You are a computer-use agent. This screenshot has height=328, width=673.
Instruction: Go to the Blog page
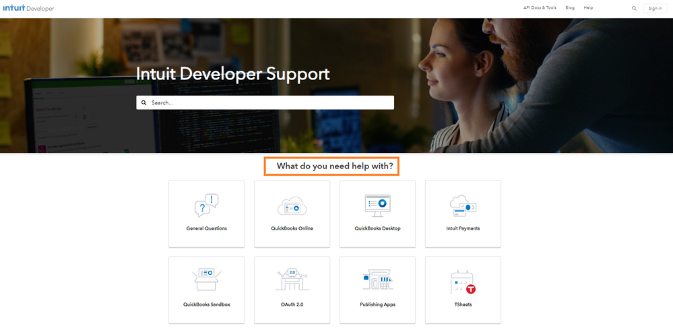click(570, 7)
